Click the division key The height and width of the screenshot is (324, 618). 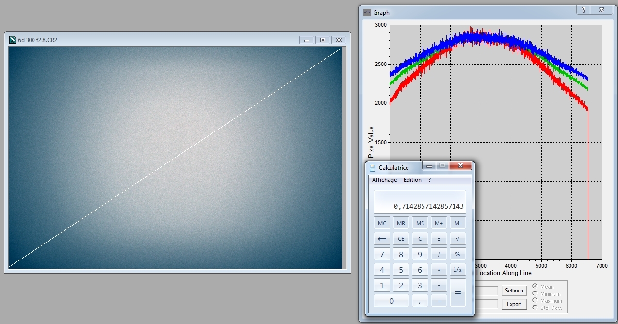pyautogui.click(x=439, y=254)
